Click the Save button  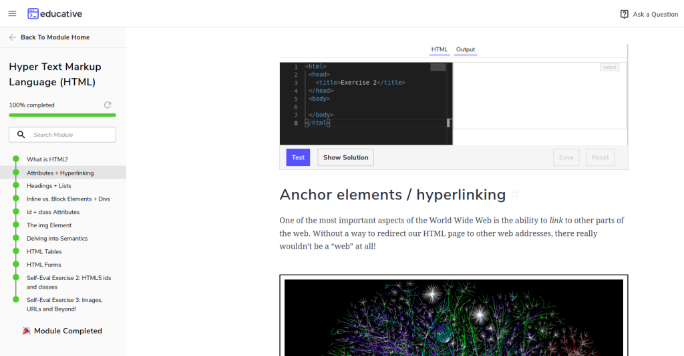[566, 157]
